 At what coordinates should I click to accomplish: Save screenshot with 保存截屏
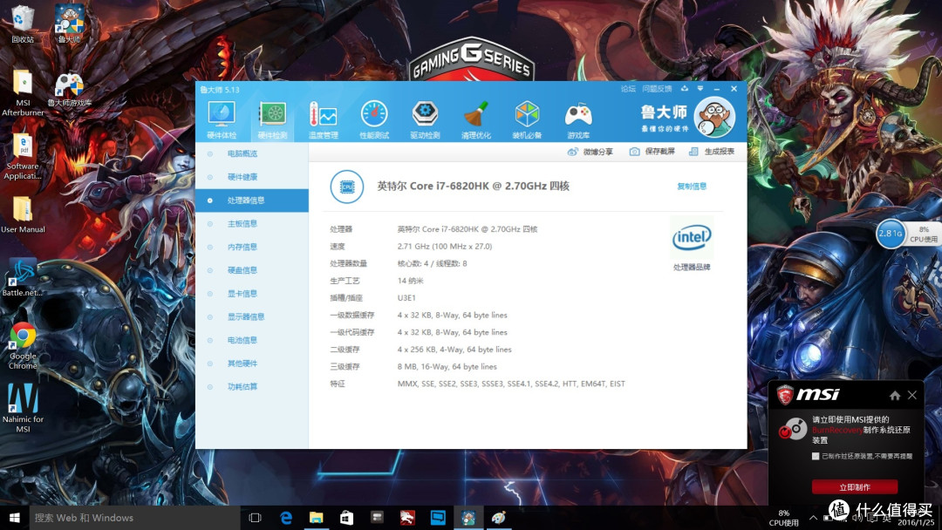[652, 152]
